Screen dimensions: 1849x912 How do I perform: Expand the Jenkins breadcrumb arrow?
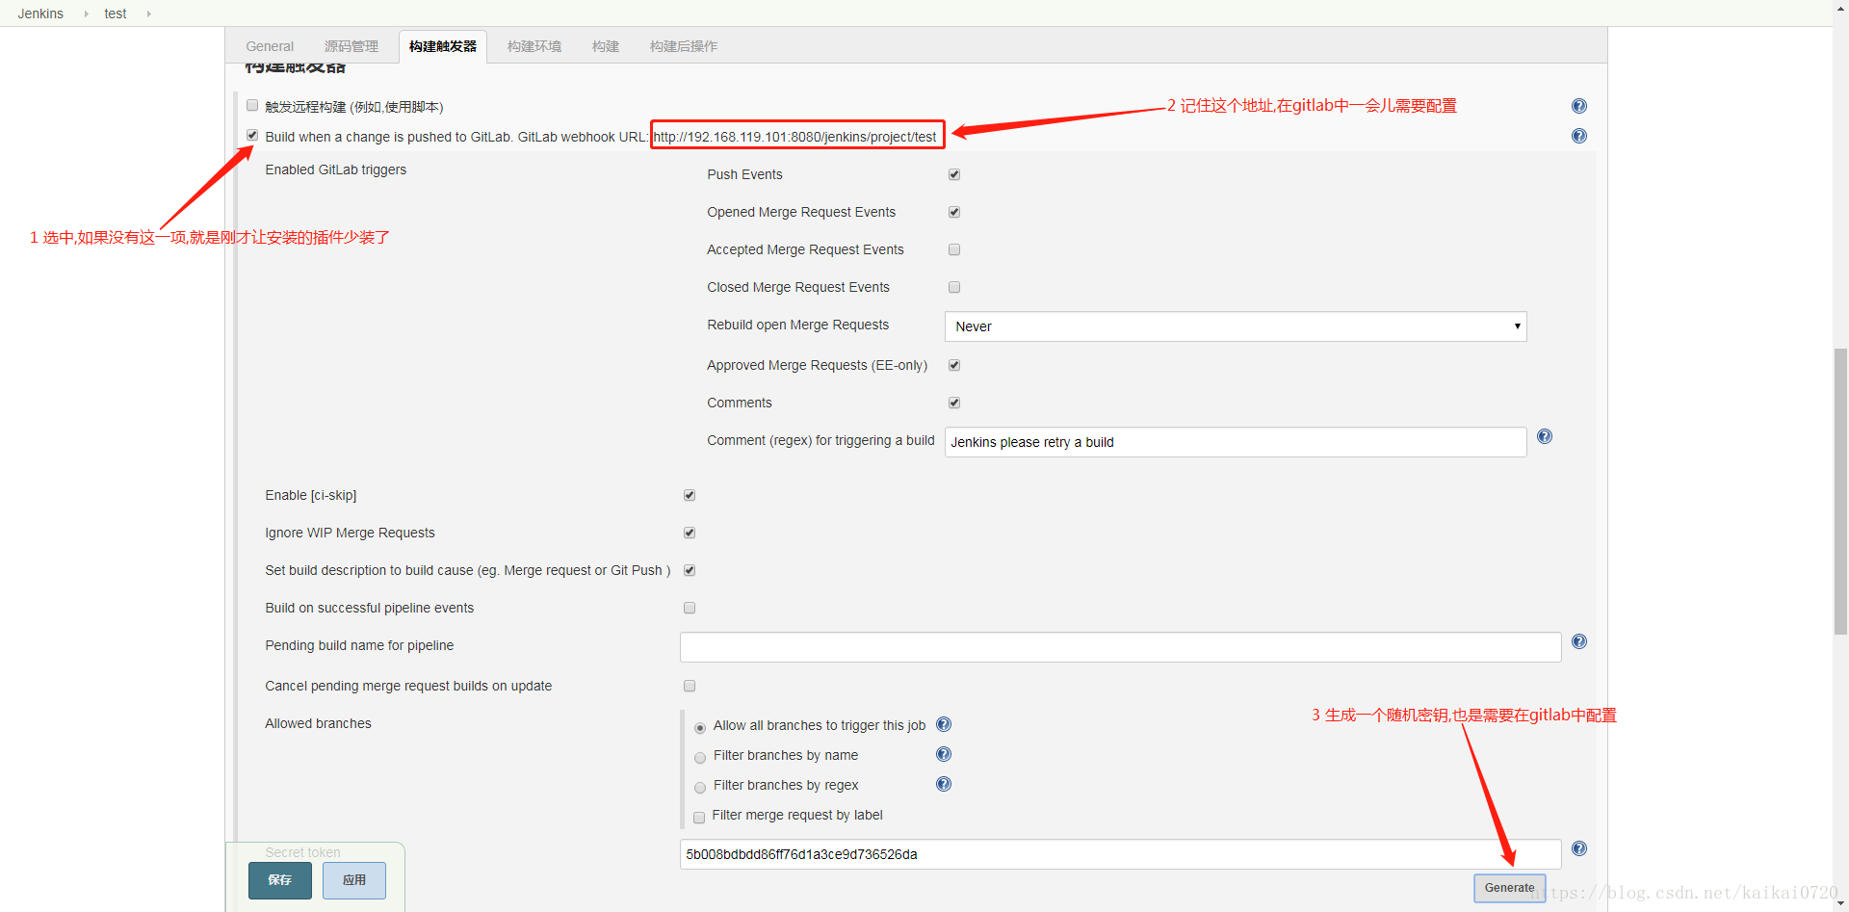point(86,13)
